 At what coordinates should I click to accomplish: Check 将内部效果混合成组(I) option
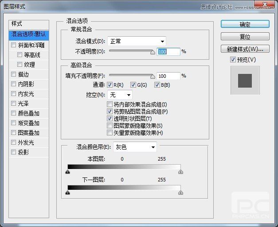point(110,104)
